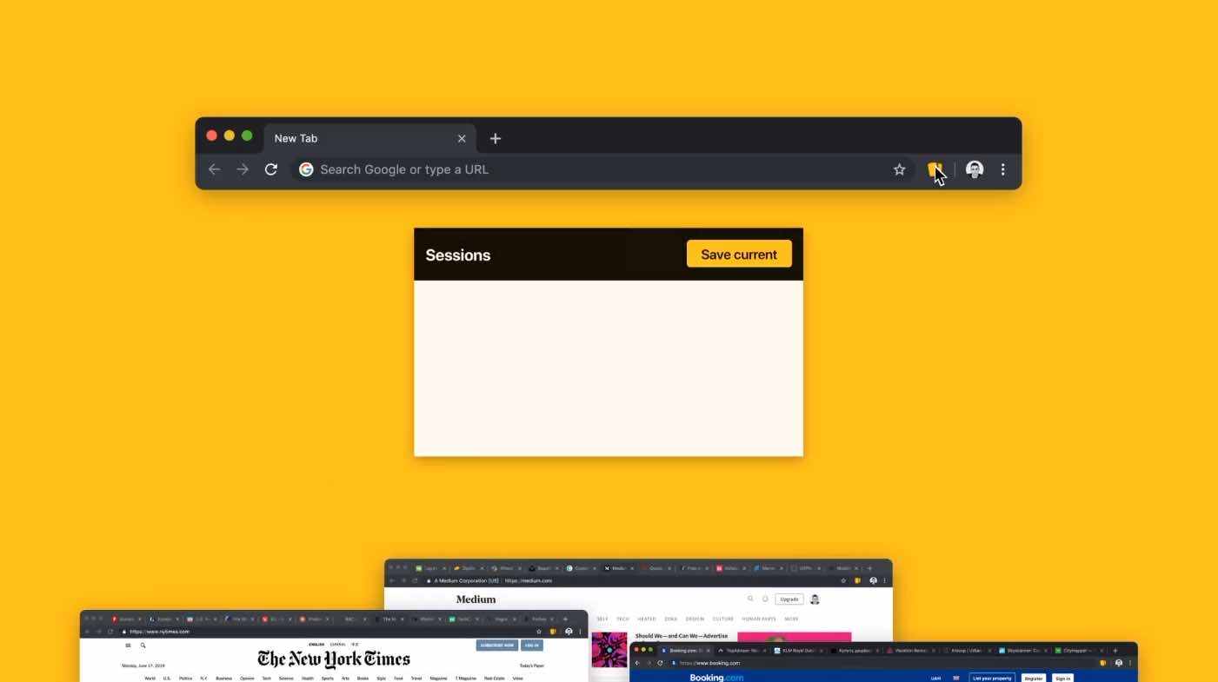This screenshot has height=682, width=1218.
Task: Click the Save current button
Action: [x=739, y=255]
